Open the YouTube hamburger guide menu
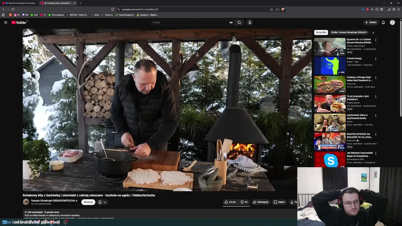This screenshot has width=402, height=226. point(5,22)
